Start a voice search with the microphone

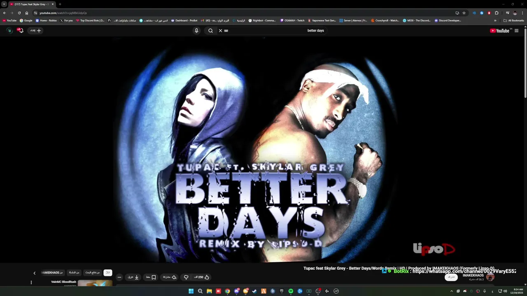pyautogui.click(x=196, y=30)
